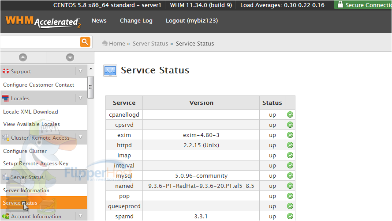Click the green check for imap
This screenshot has height=221, width=392.
point(290,155)
